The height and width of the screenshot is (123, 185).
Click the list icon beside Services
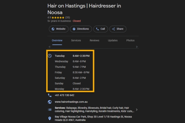pos(50,110)
